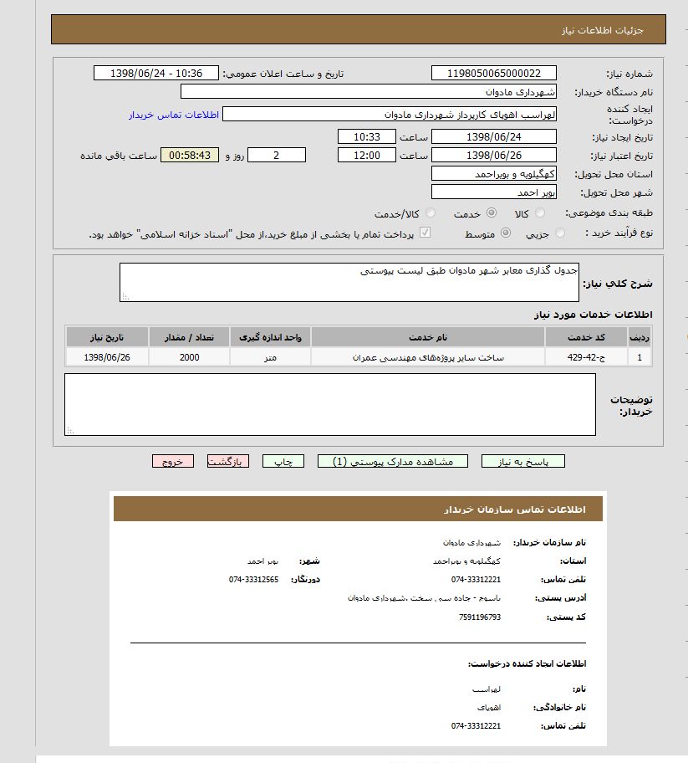The image size is (688, 763).
Task: Choose the 'کالا/خدمت' radio option
Action: 431,213
